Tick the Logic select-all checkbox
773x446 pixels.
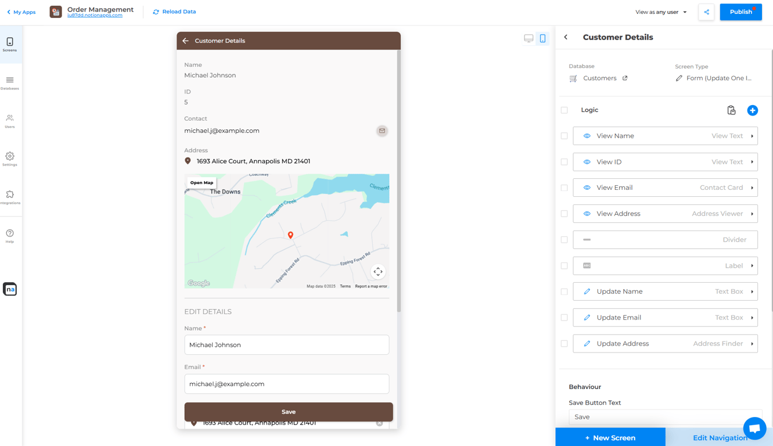[x=565, y=110]
